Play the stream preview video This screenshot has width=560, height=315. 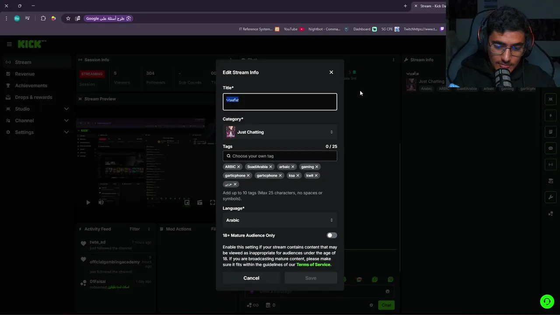click(x=88, y=202)
